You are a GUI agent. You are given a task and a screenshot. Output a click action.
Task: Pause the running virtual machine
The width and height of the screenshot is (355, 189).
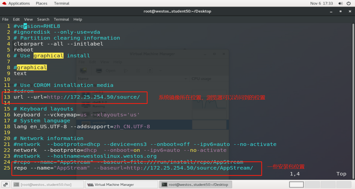tap(138, 70)
